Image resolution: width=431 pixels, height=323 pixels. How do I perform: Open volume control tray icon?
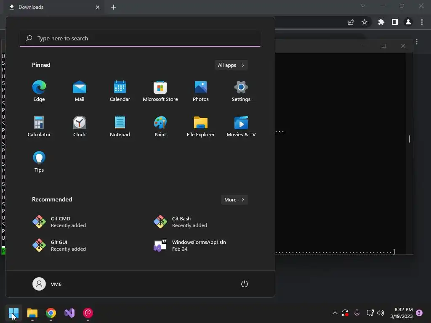[380, 313]
